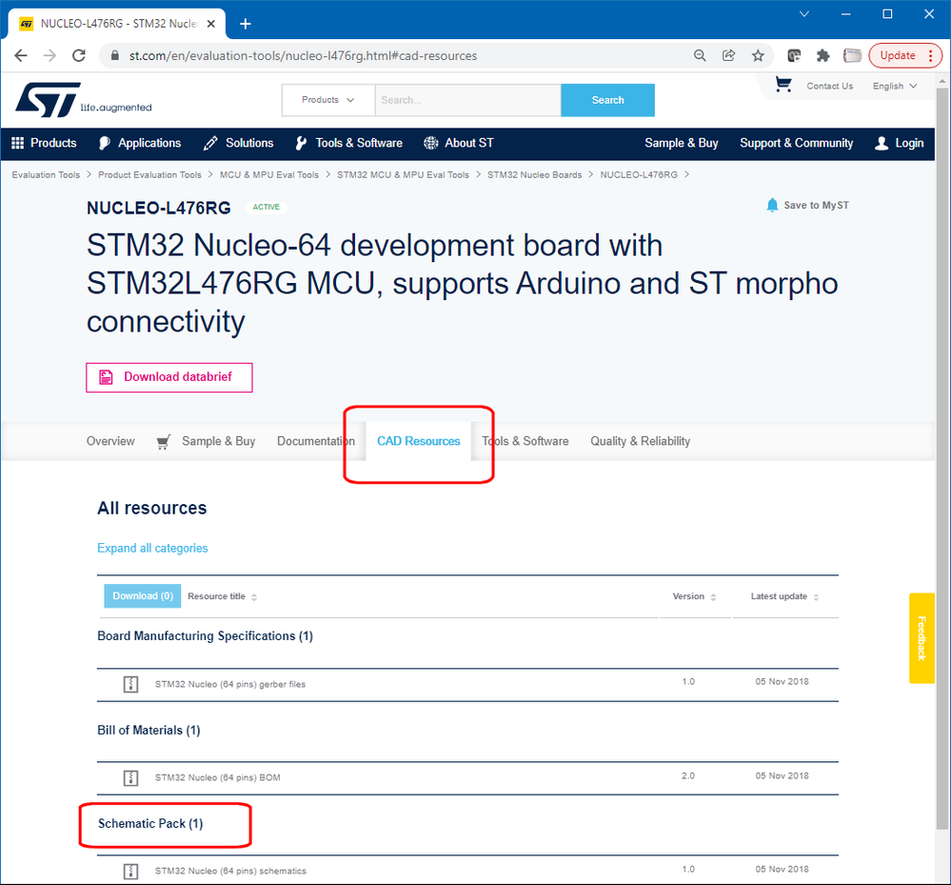Click the zip file icon for gerber files

pyautogui.click(x=131, y=684)
